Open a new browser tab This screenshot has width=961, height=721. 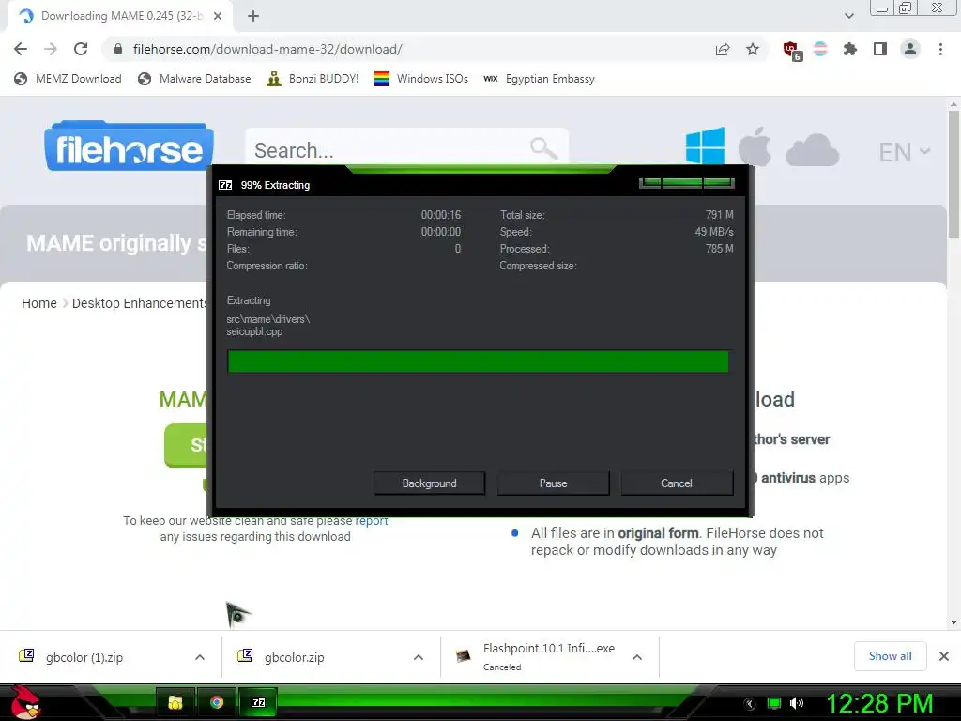[253, 16]
